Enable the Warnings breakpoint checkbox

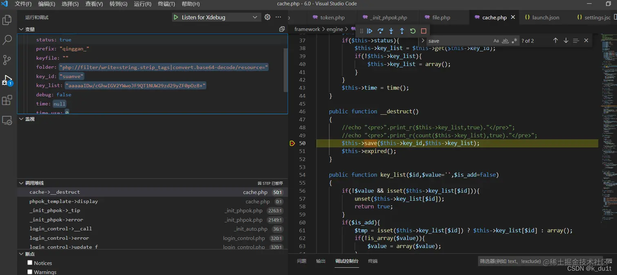(30, 272)
